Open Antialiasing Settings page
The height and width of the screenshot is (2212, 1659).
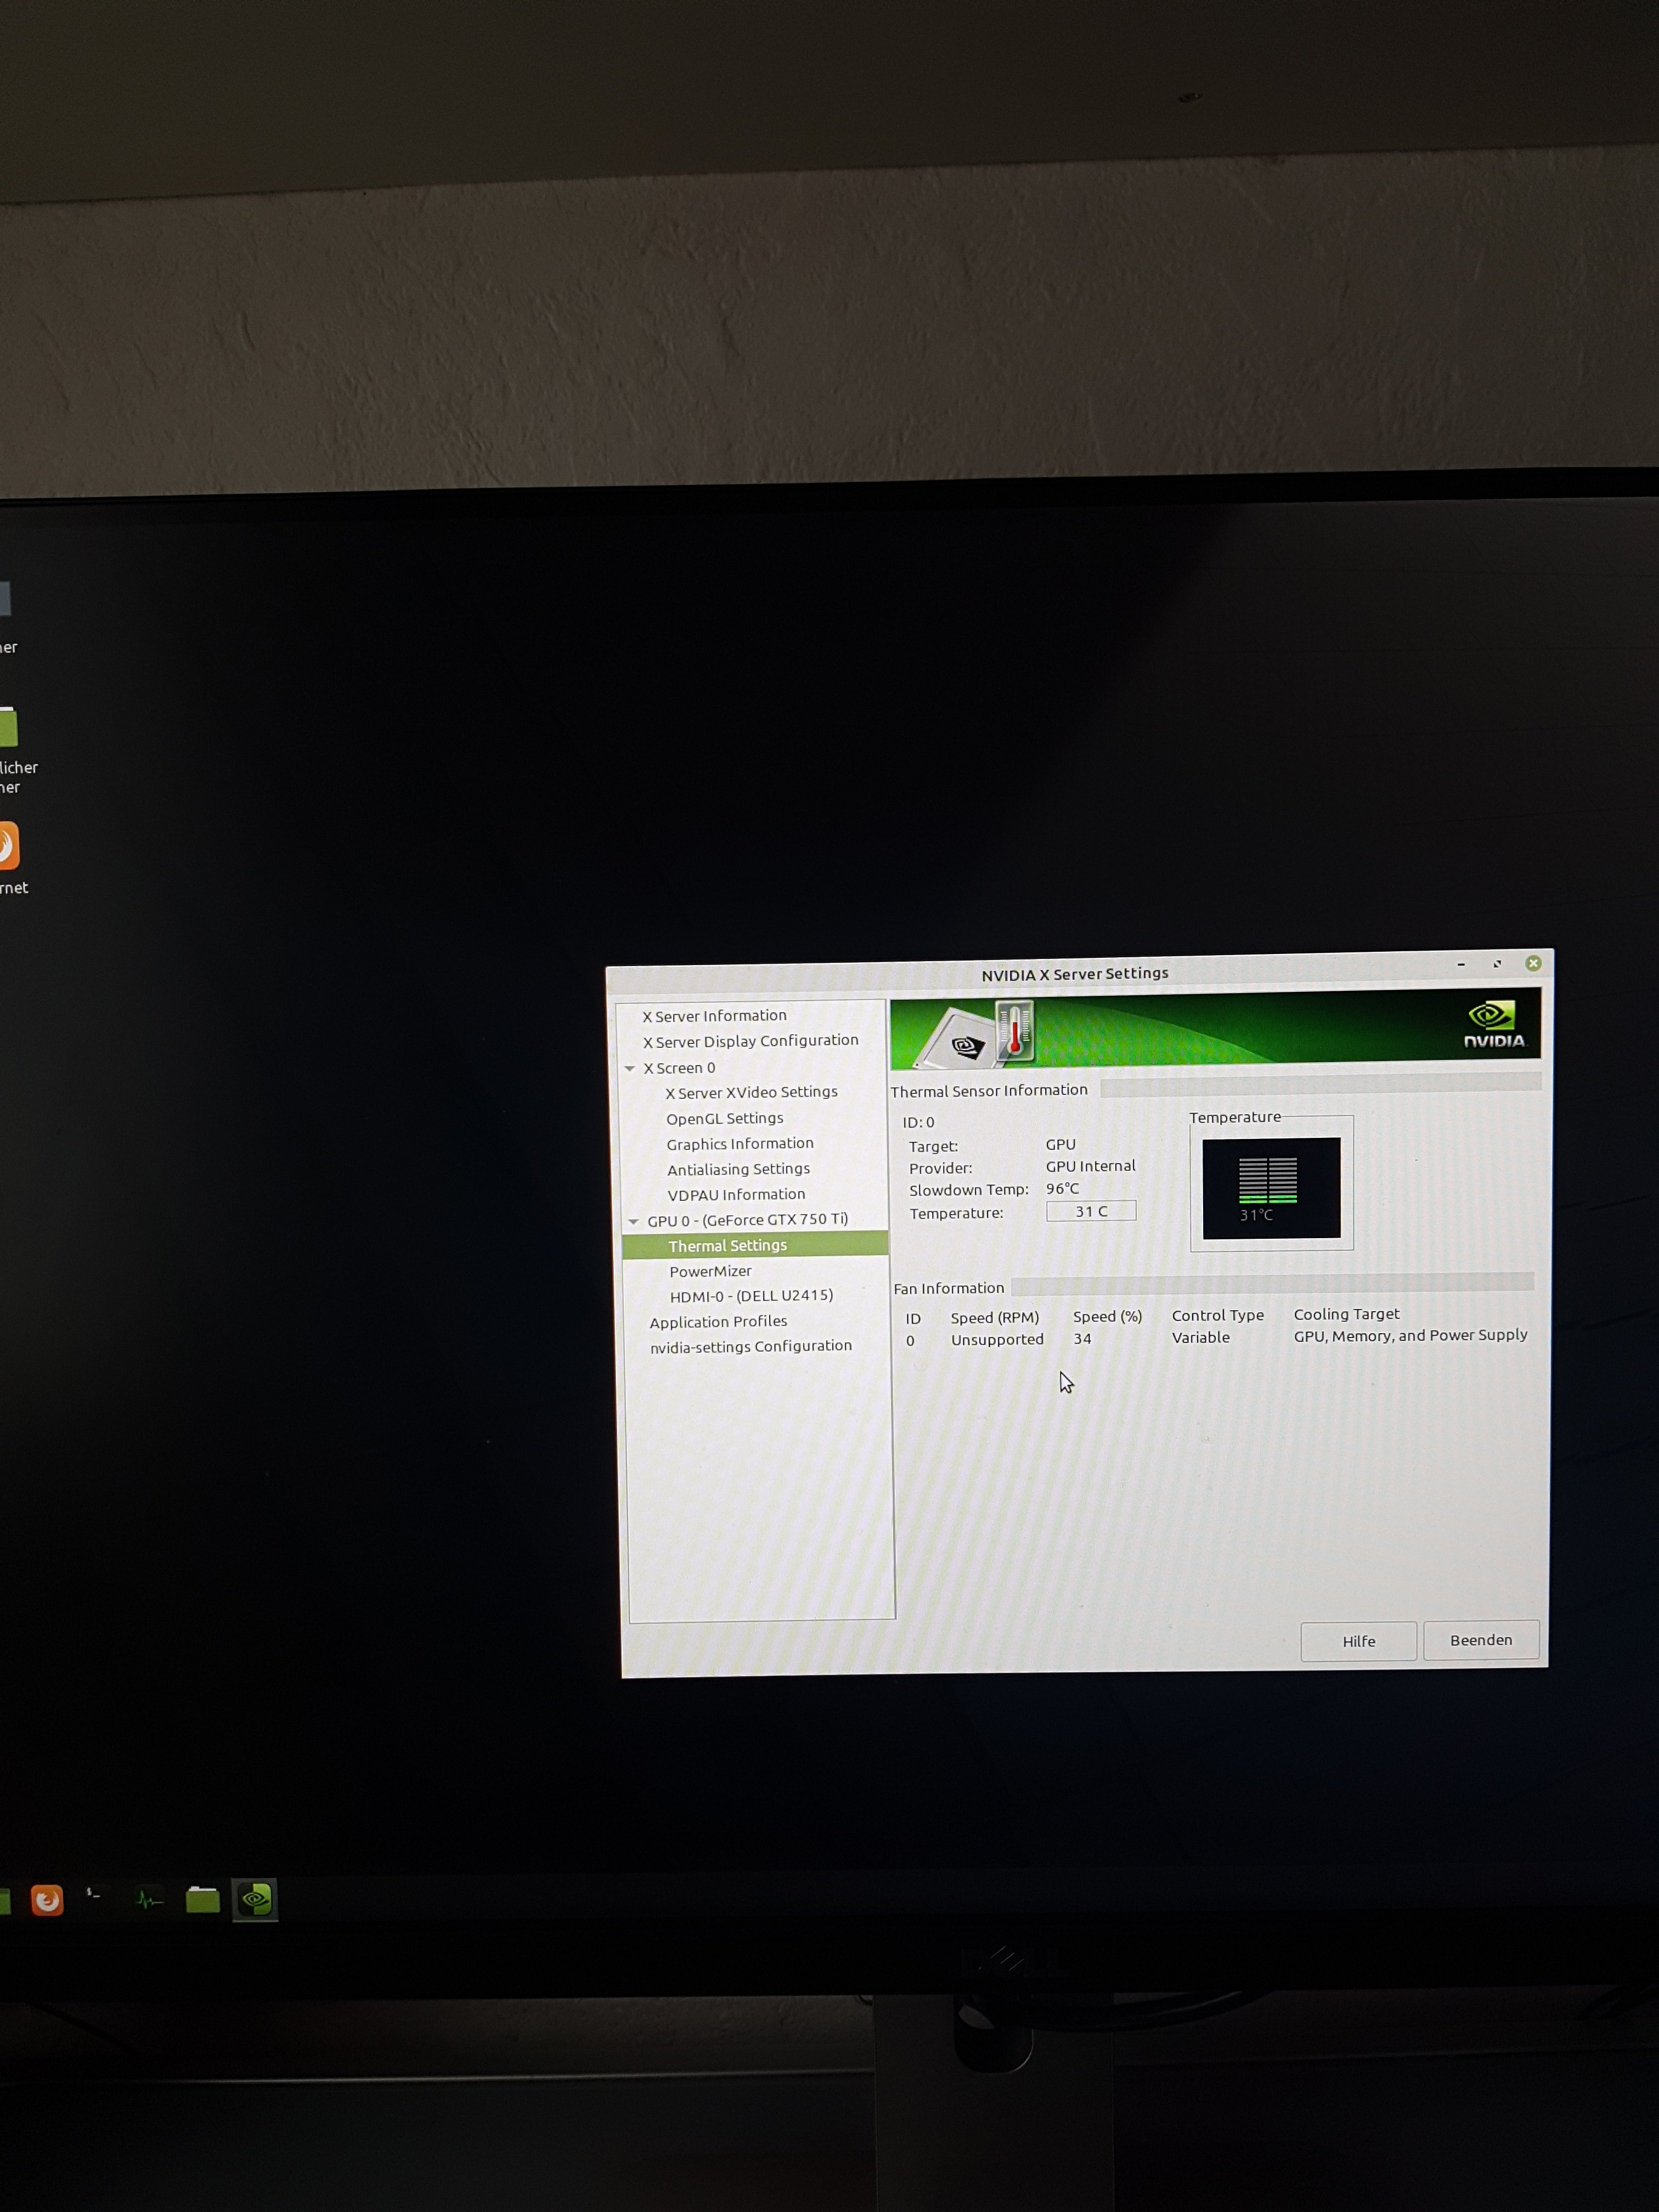pyautogui.click(x=738, y=1169)
